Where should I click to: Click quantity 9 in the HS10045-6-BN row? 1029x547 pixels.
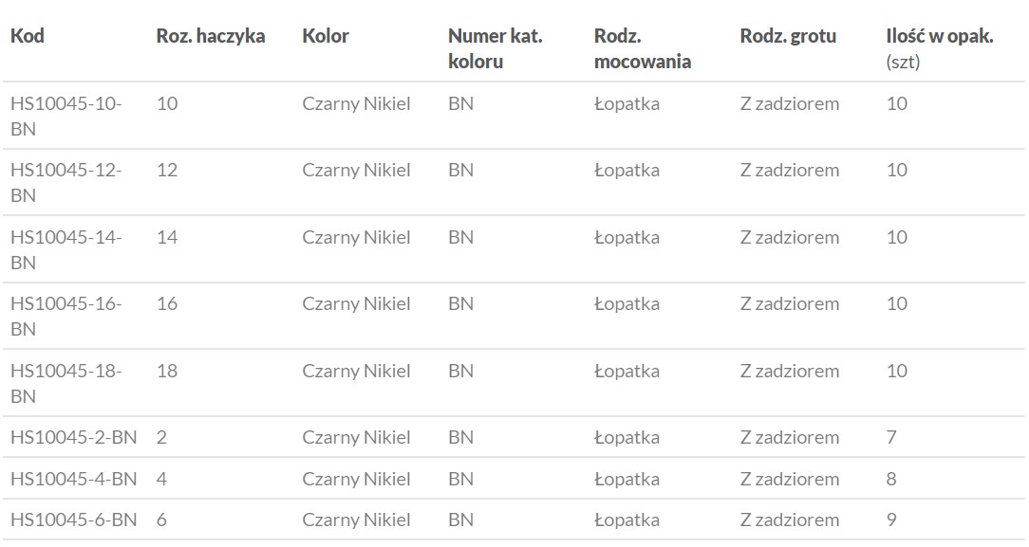[891, 520]
